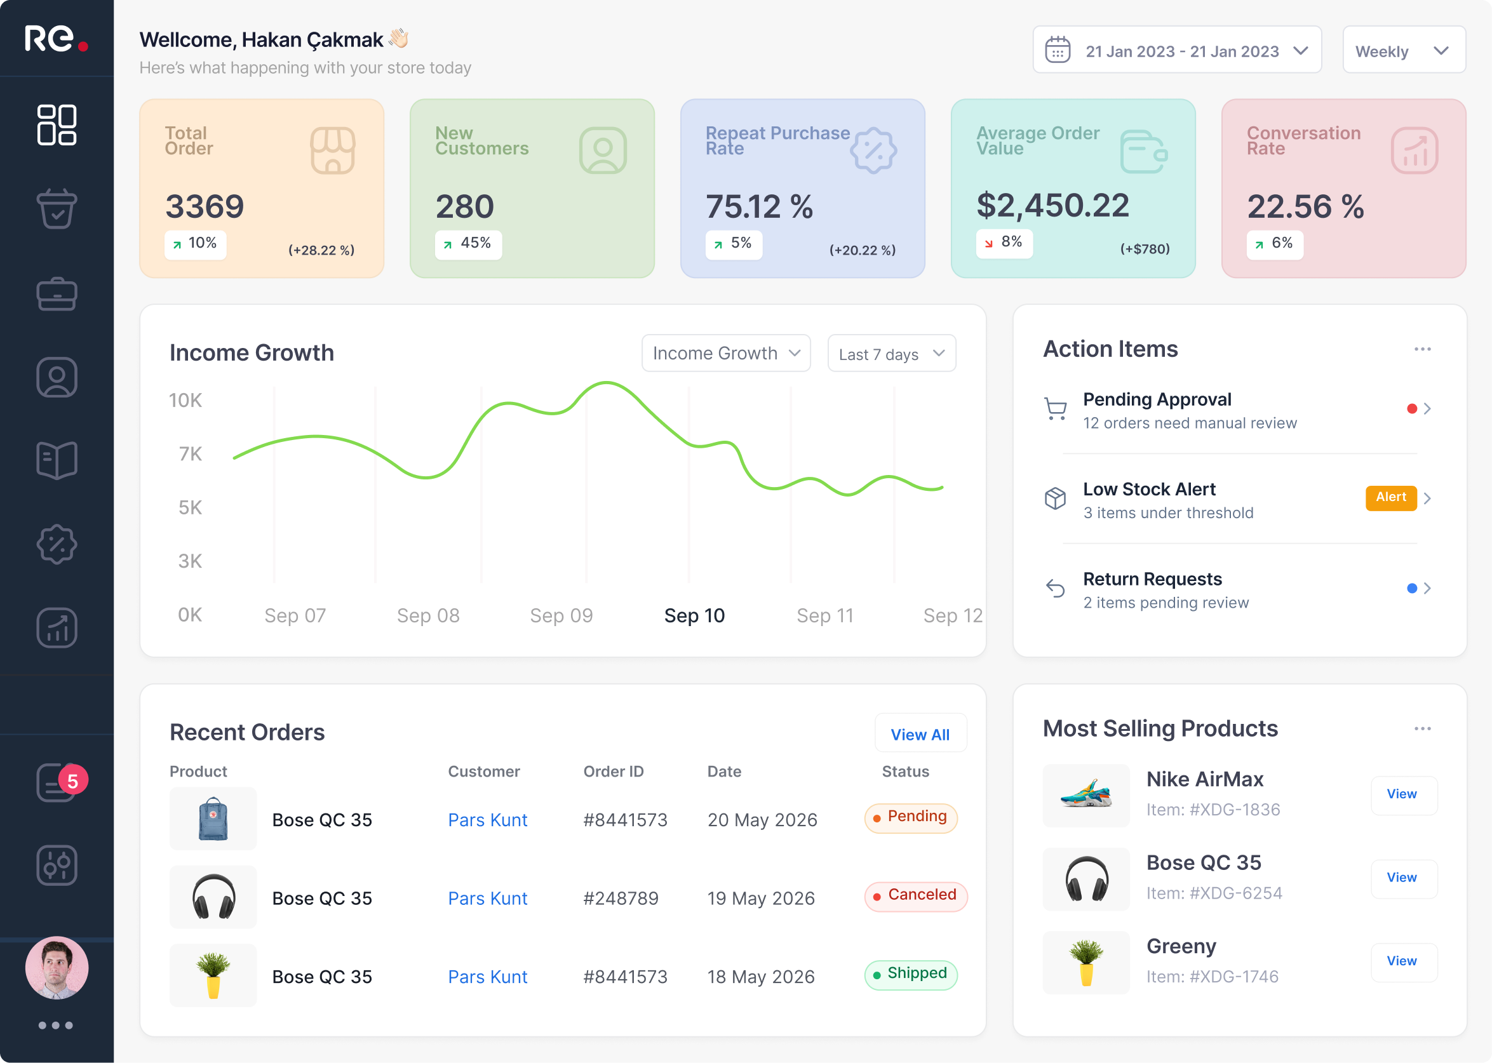The width and height of the screenshot is (1492, 1063).
Task: Click the box icon beside Low Stock Alert
Action: tap(1056, 498)
